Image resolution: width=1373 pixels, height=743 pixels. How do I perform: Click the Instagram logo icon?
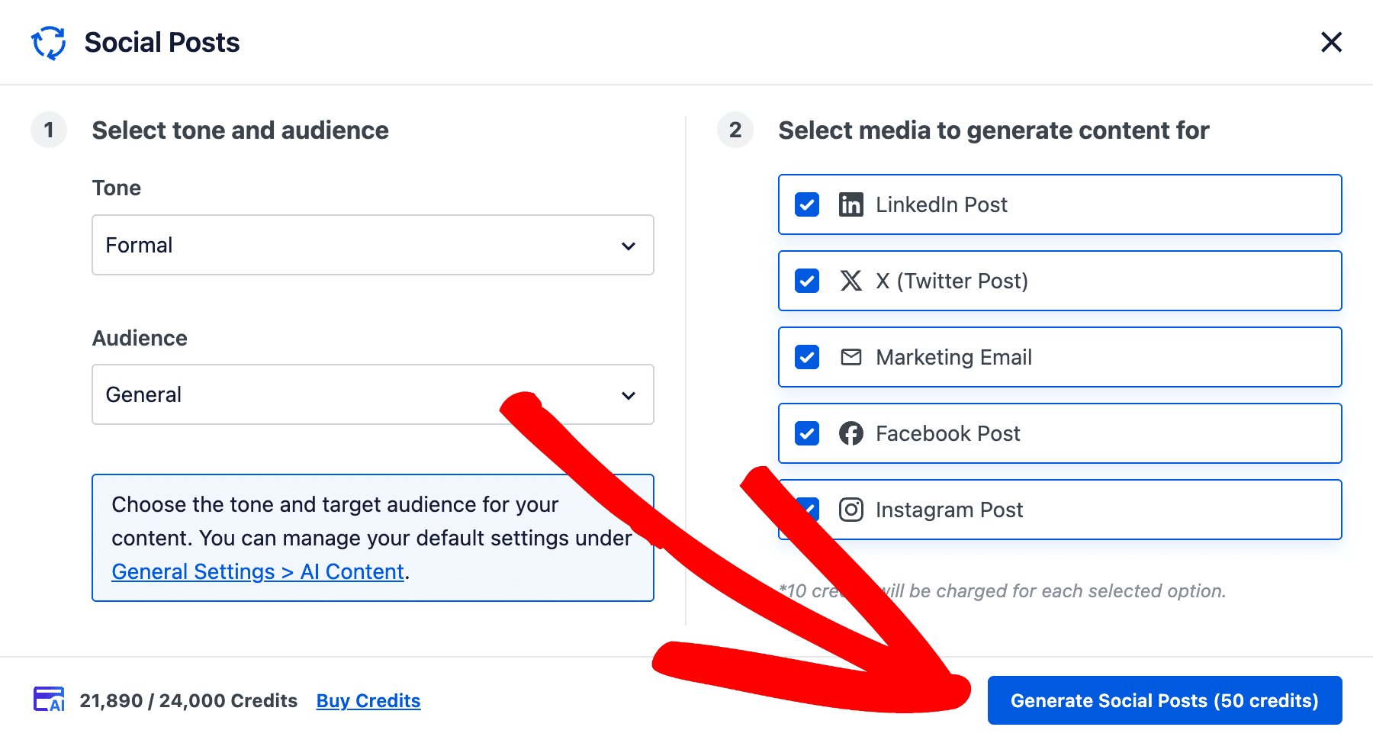(x=851, y=510)
